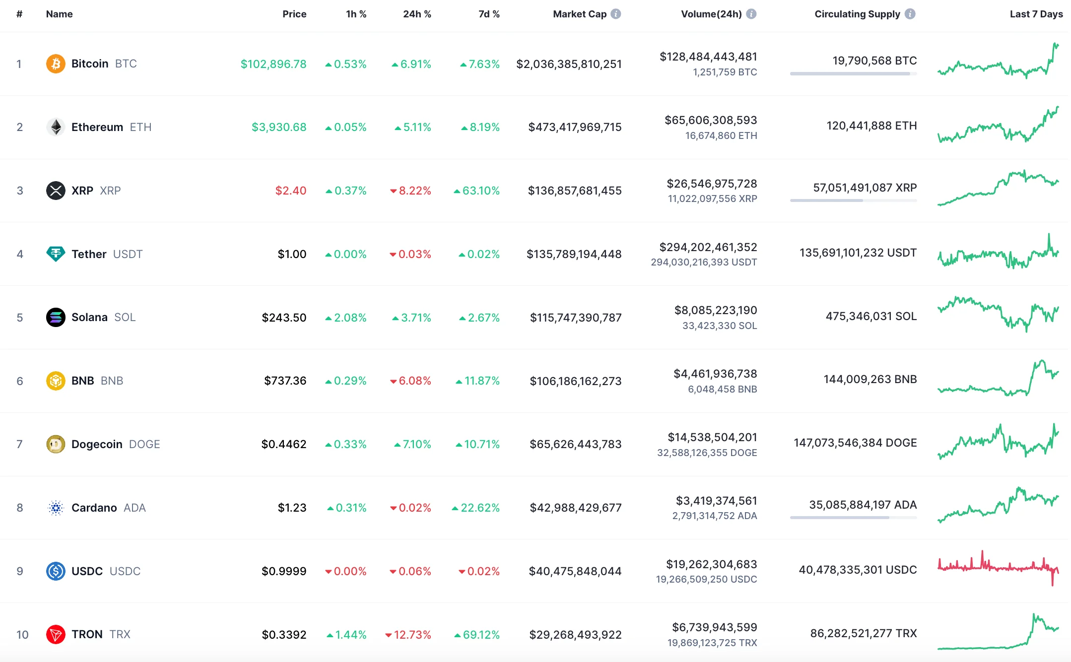Image resolution: width=1071 pixels, height=662 pixels.
Task: Click the Circulating Supply info icon
Action: (910, 14)
